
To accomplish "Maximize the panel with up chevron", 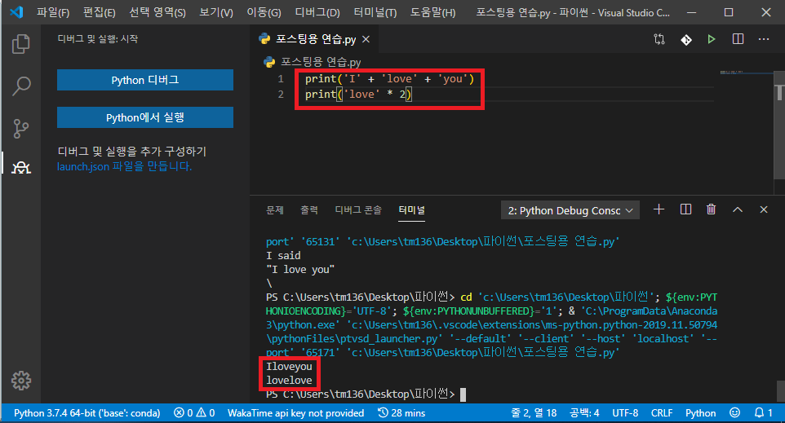I will [738, 209].
